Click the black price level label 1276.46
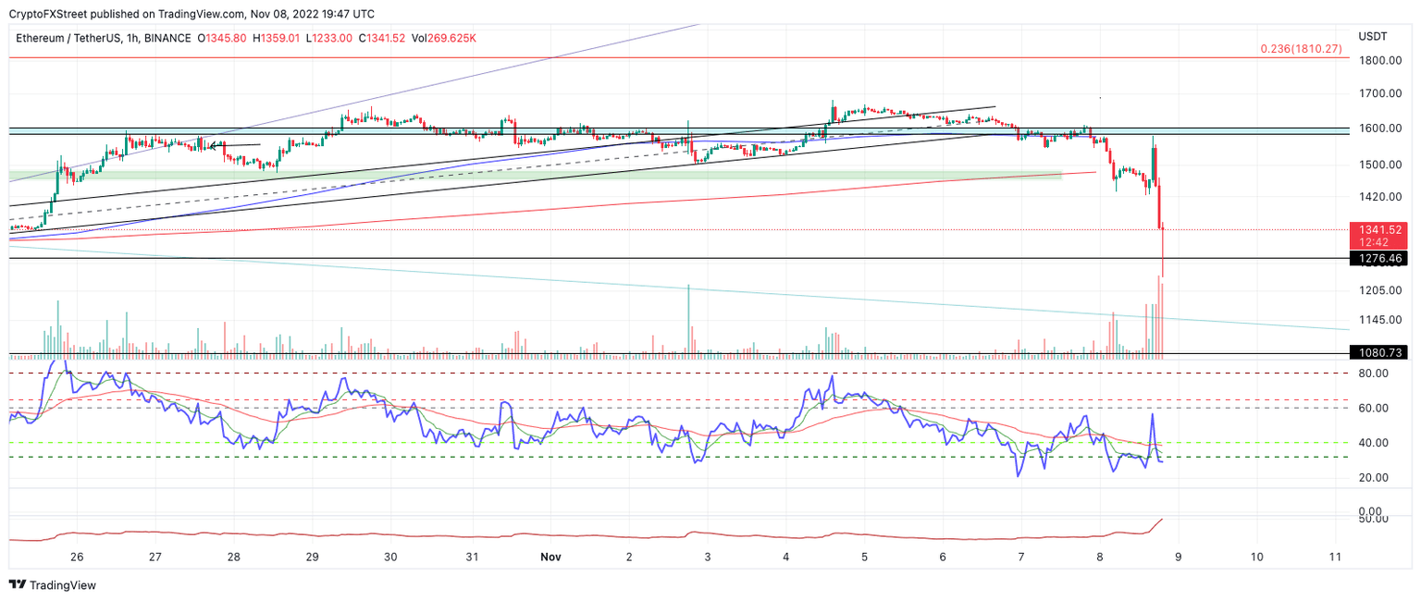 click(x=1379, y=260)
